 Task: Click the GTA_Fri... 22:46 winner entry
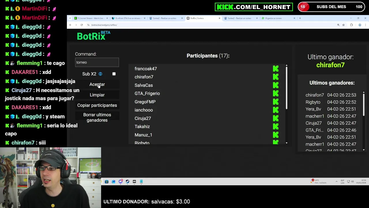pyautogui.click(x=331, y=130)
